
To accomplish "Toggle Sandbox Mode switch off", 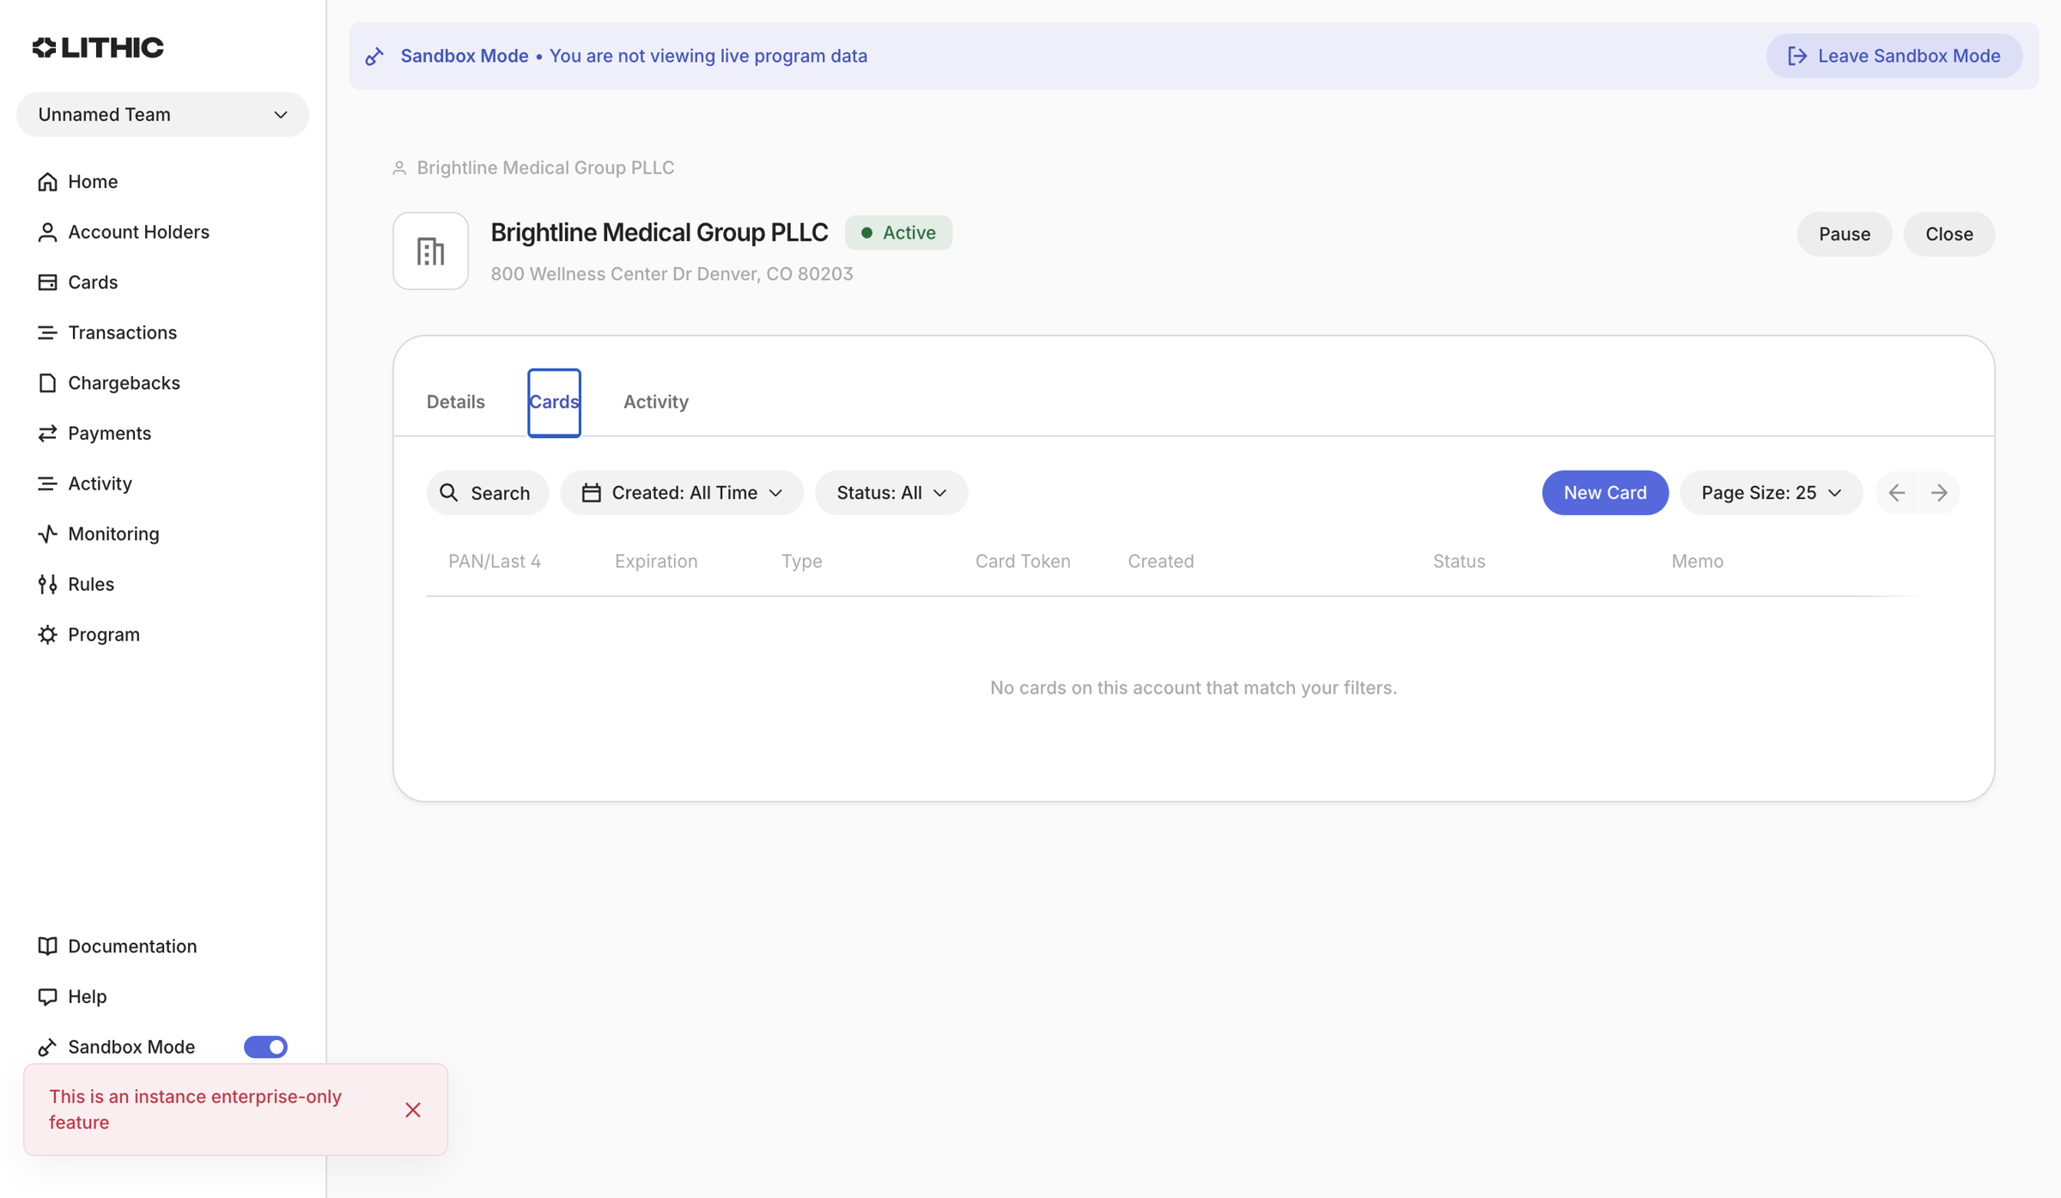I will point(265,1046).
